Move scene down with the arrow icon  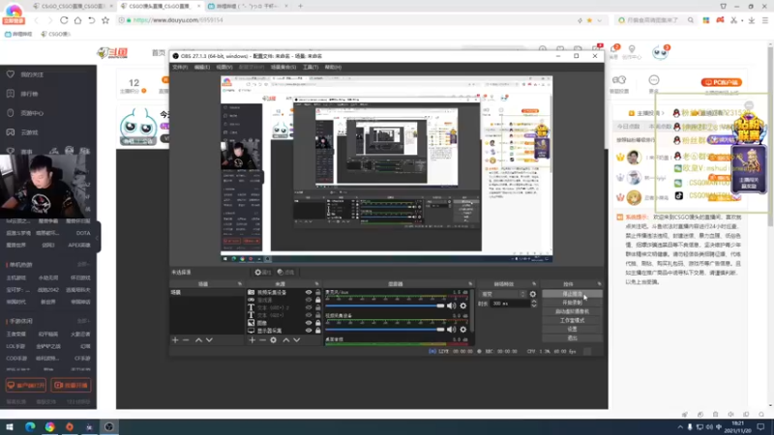tap(209, 340)
